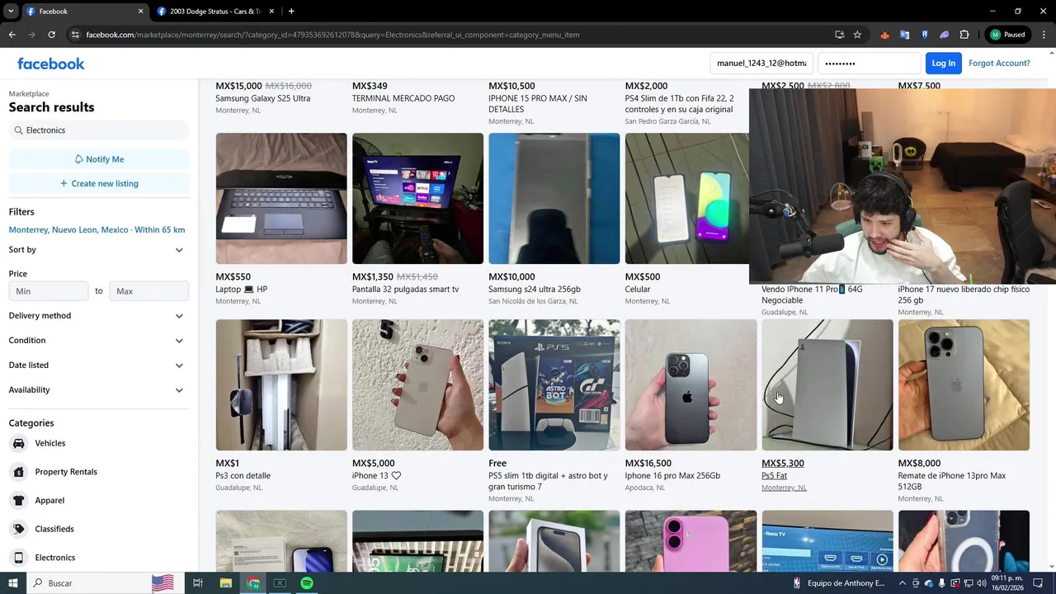Click the red bug extension icon

tap(885, 35)
